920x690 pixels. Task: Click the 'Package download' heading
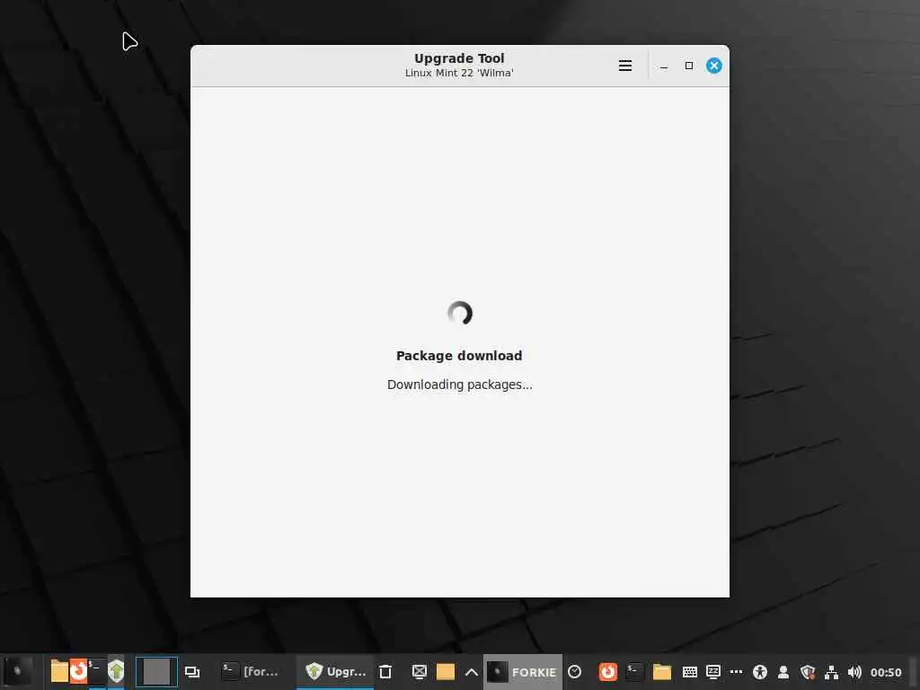459,356
